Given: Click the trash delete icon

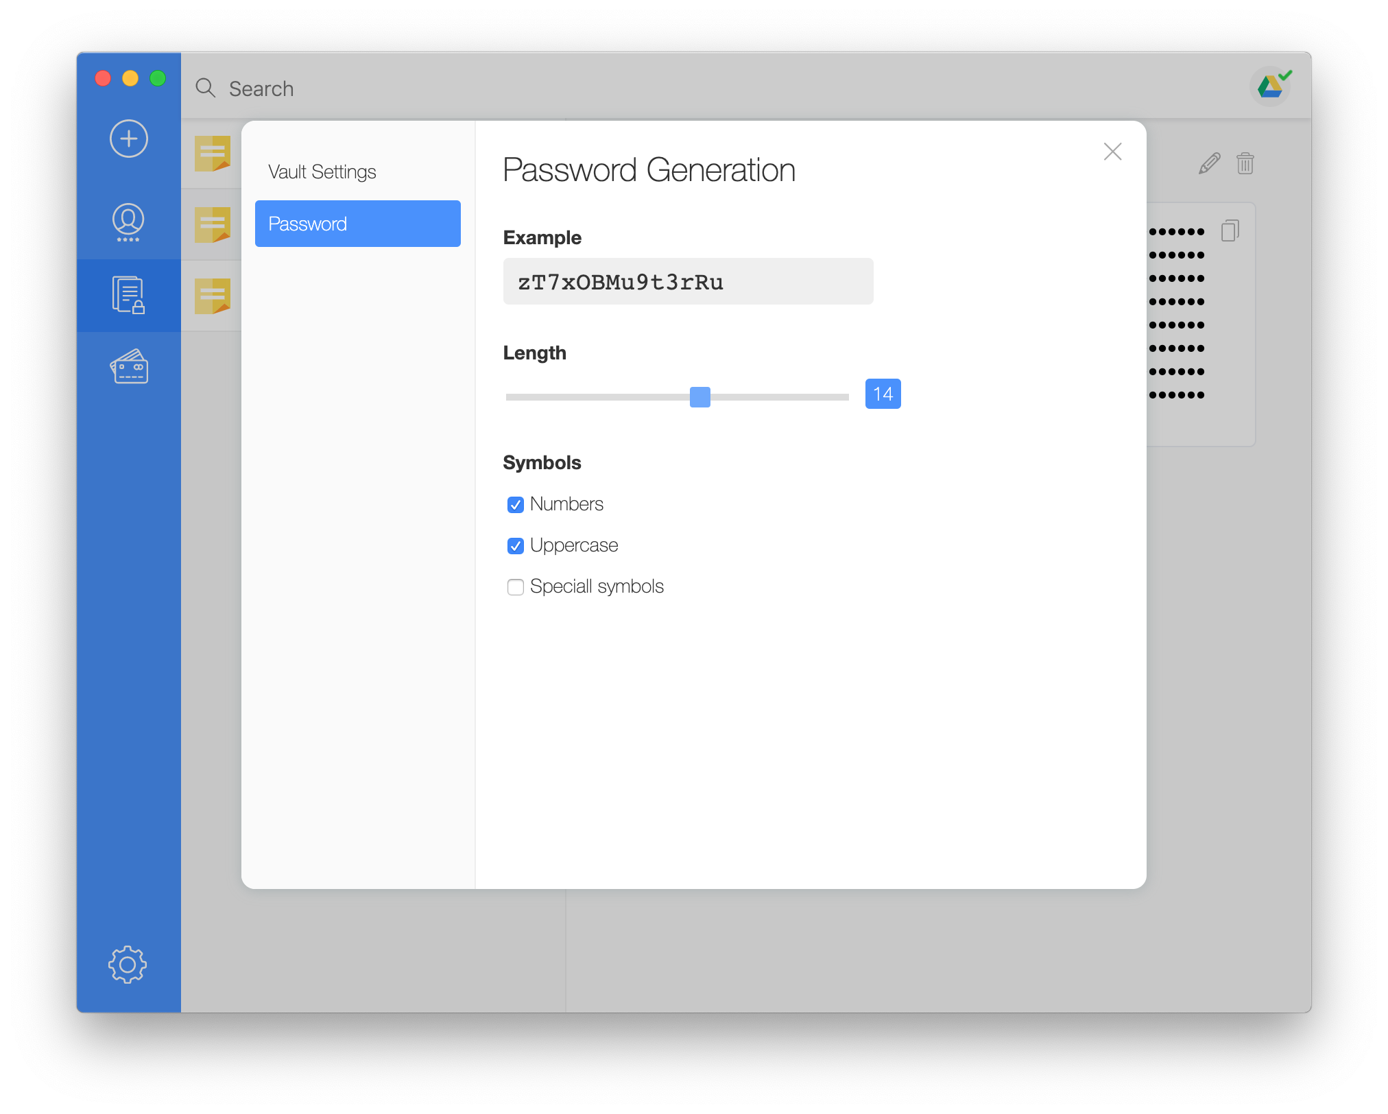Looking at the screenshot, I should click(x=1245, y=163).
